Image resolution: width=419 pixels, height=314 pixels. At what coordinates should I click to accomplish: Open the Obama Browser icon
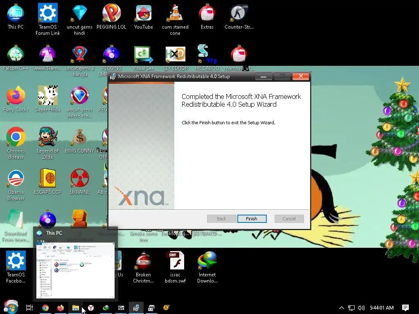(x=16, y=185)
